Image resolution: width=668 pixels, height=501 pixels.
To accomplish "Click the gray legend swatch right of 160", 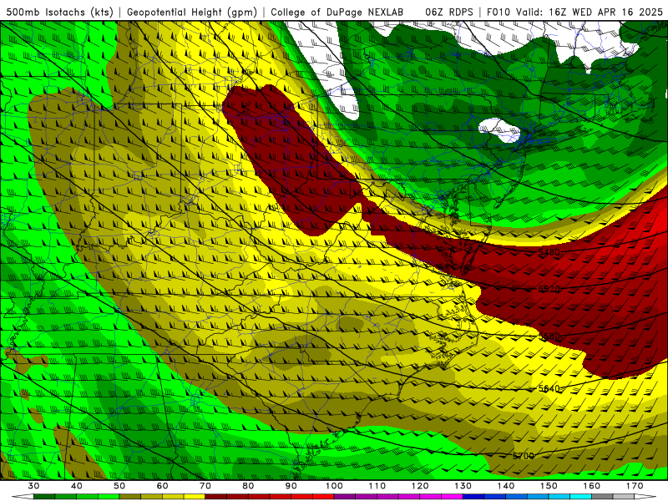I will point(602,496).
